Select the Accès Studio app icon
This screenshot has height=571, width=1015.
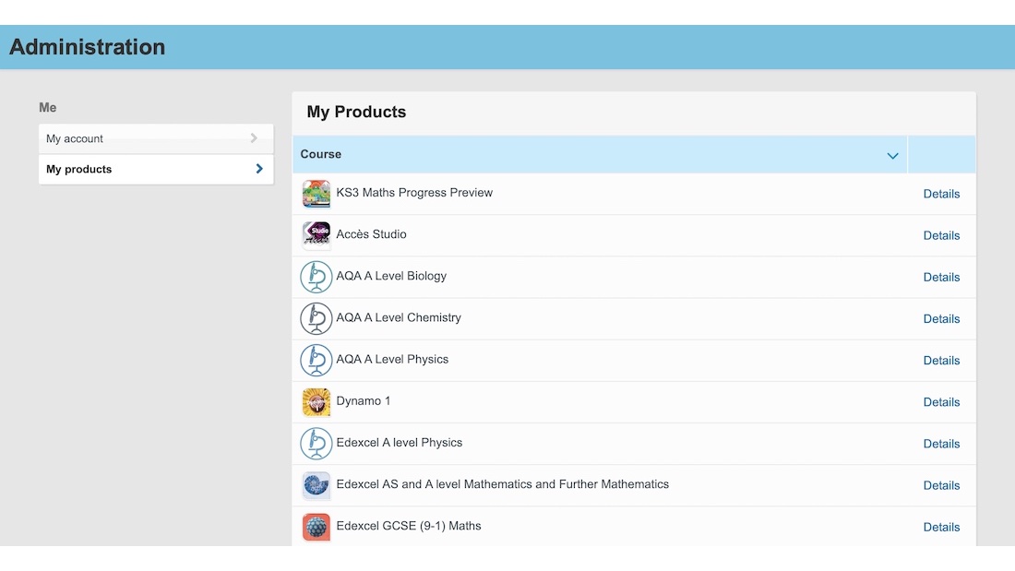tap(316, 234)
